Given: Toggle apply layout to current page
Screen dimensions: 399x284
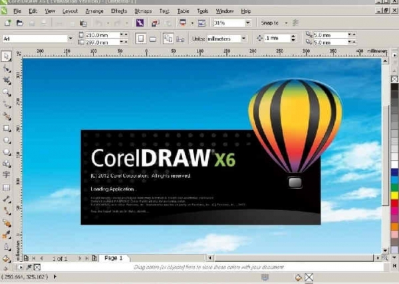Looking at the screenshot, I should tap(180, 39).
